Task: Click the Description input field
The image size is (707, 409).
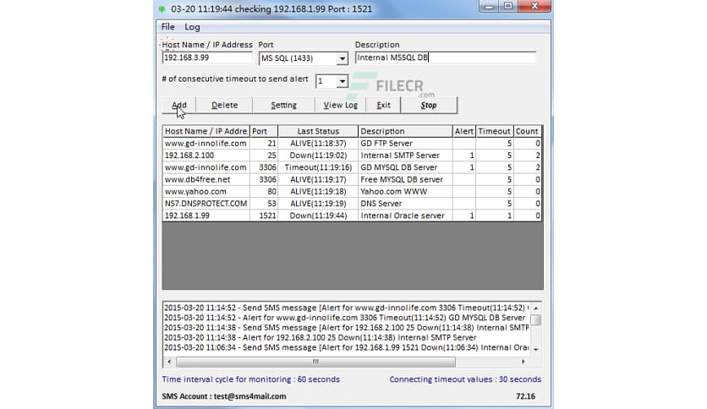Action: (446, 57)
